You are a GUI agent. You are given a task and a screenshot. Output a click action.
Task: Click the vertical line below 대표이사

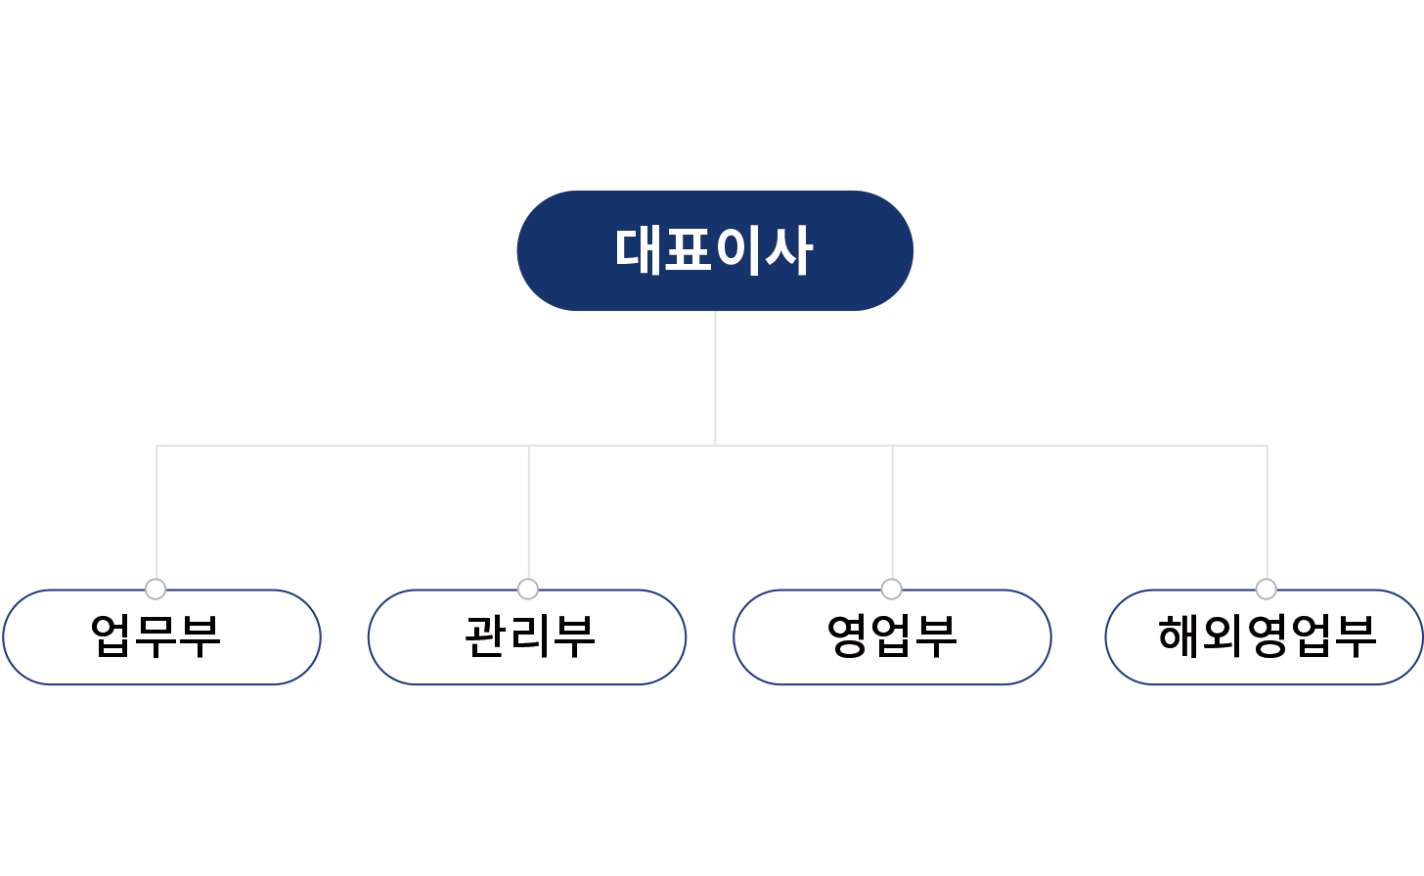click(x=715, y=378)
